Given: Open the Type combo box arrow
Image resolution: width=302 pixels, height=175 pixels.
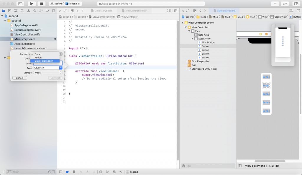Looking at the screenshot, I should pos(60,68).
